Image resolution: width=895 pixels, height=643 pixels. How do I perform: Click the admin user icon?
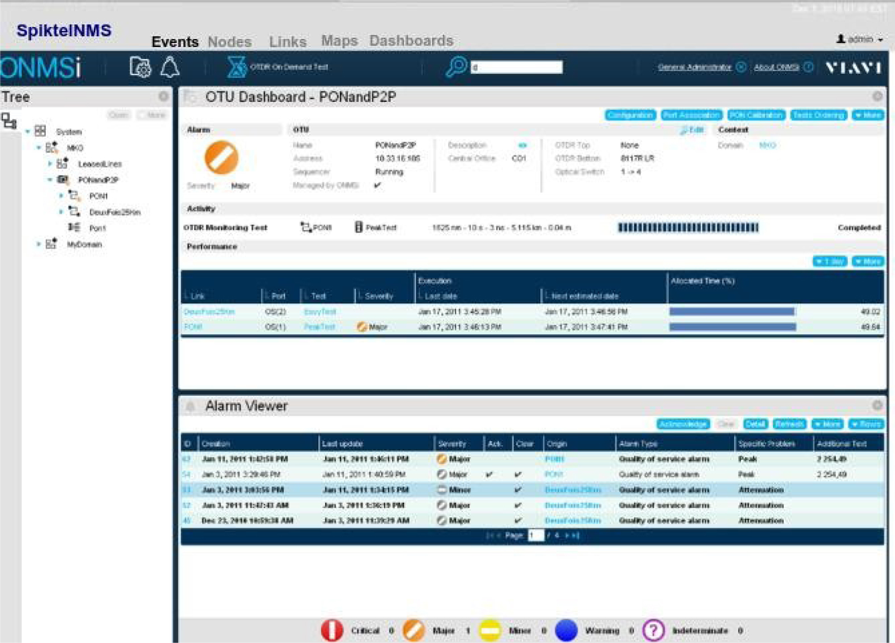click(841, 39)
